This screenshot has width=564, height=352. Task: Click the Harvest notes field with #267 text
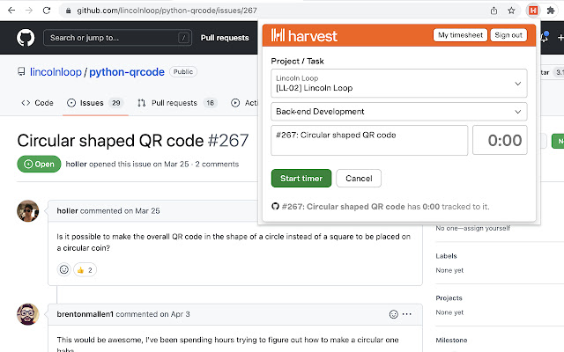coord(369,141)
